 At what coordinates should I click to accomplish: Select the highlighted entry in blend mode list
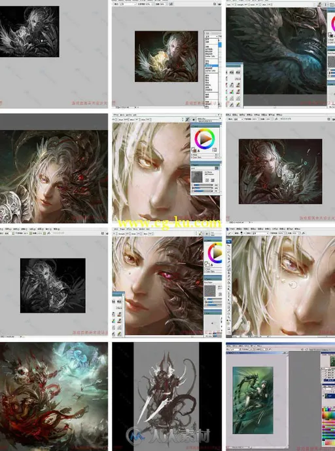click(211, 66)
